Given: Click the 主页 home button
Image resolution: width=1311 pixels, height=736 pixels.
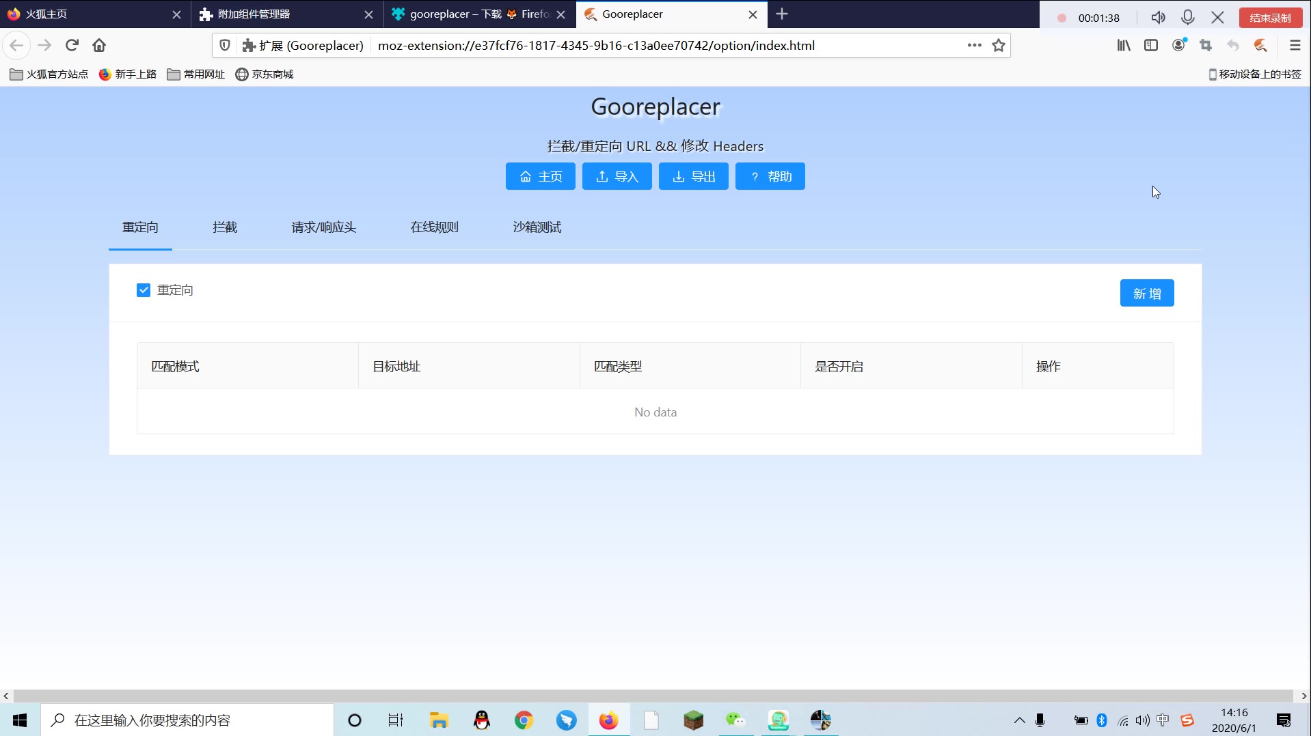Looking at the screenshot, I should (x=540, y=176).
